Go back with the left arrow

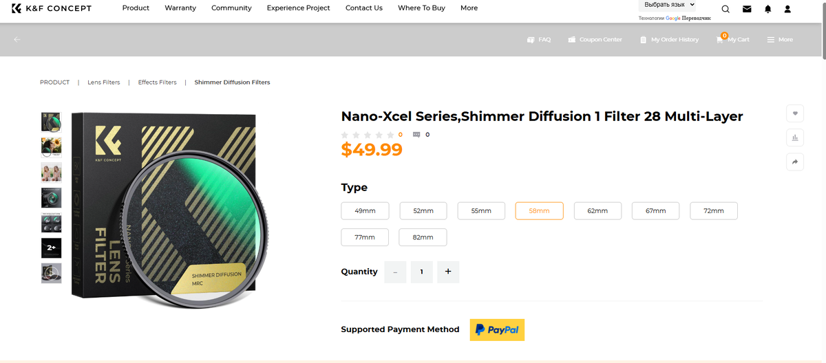(17, 39)
